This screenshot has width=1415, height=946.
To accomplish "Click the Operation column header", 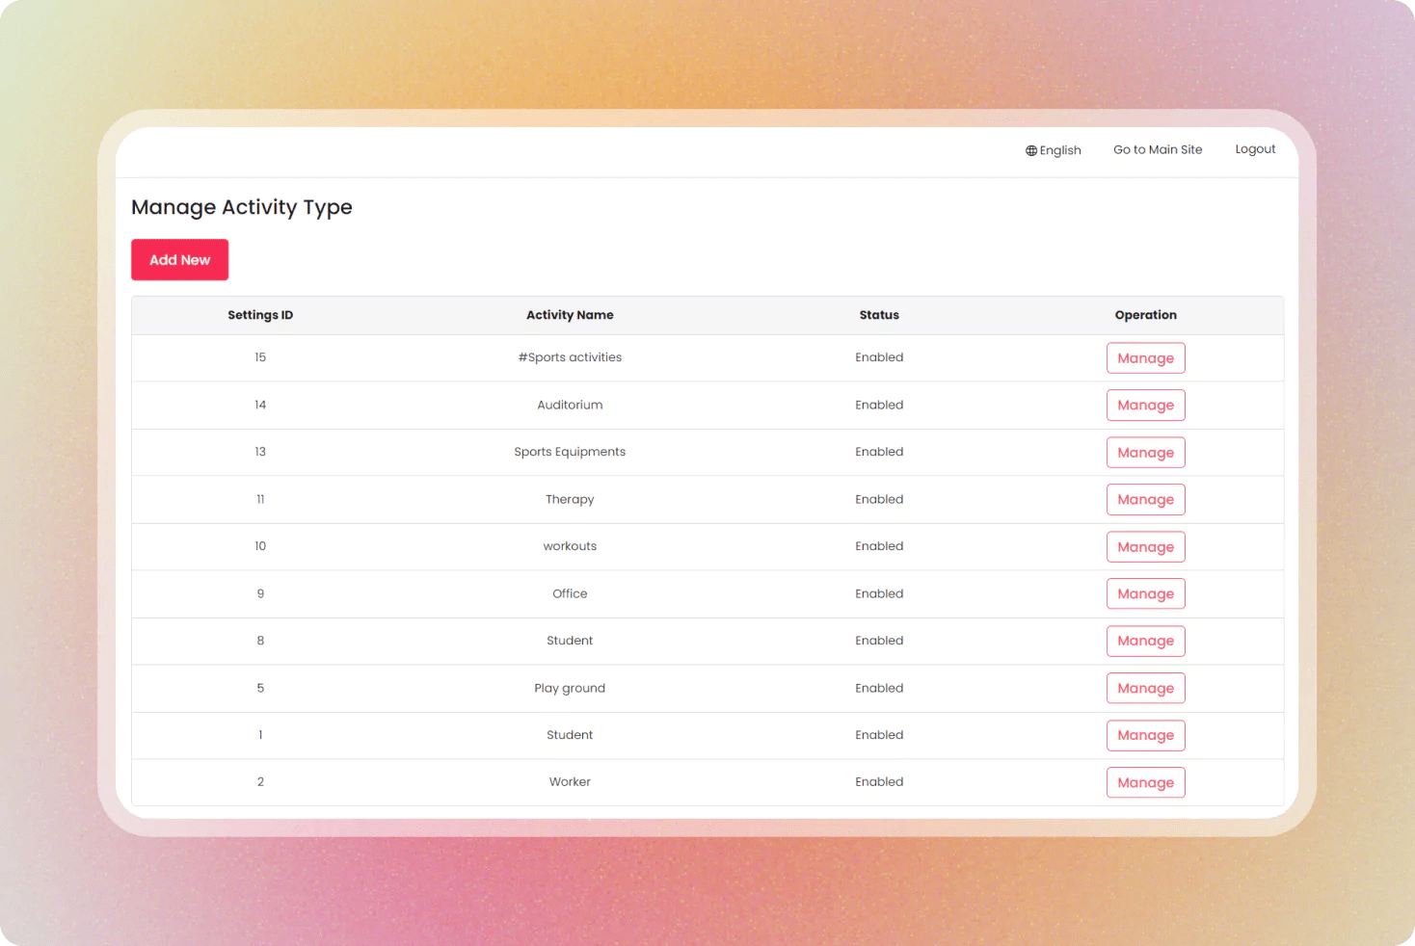I will [x=1146, y=315].
